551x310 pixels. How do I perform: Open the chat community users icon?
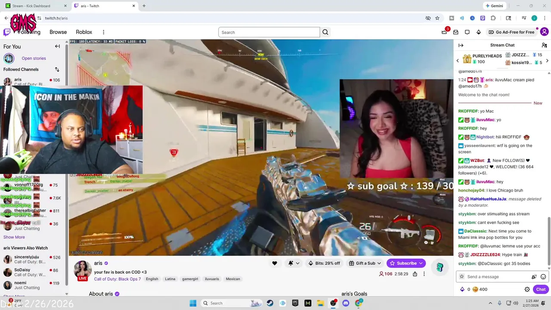tap(544, 45)
